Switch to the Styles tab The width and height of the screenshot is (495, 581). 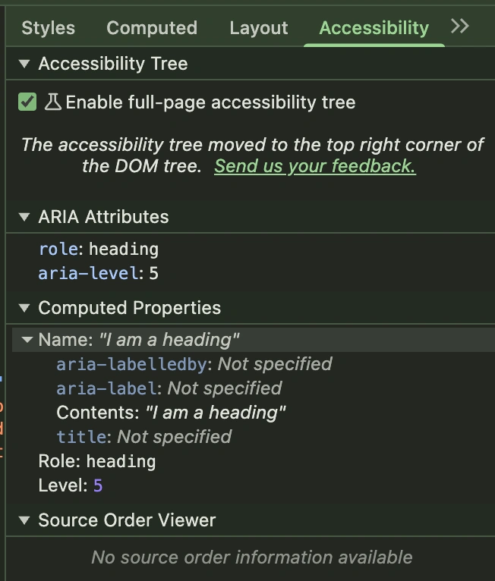click(x=48, y=28)
